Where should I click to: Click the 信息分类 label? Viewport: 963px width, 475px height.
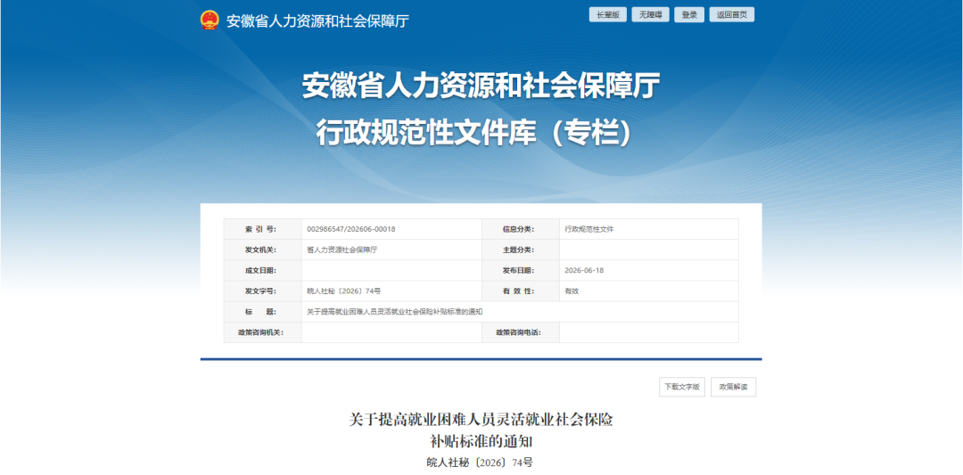pyautogui.click(x=518, y=230)
